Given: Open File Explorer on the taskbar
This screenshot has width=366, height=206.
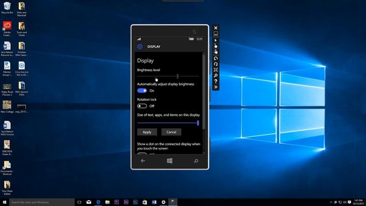Looking at the screenshot, I should (x=108, y=202).
